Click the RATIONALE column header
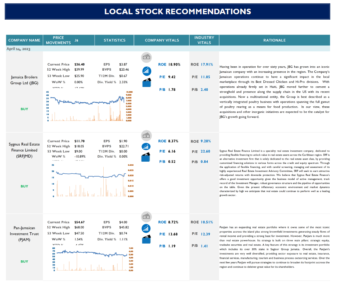Viewport: 339px width, 284px height. coord(275,40)
